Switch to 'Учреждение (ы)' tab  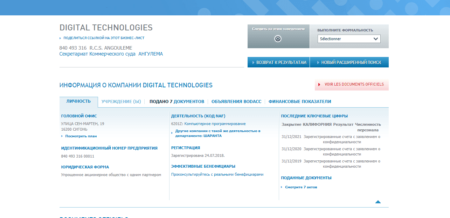pyautogui.click(x=121, y=102)
